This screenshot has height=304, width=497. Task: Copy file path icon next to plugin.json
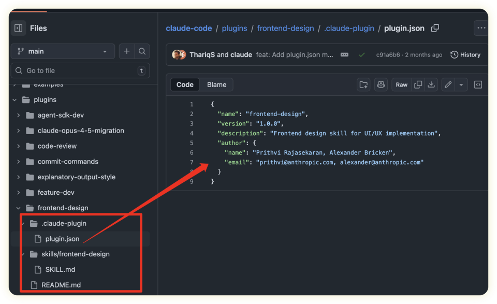point(435,28)
